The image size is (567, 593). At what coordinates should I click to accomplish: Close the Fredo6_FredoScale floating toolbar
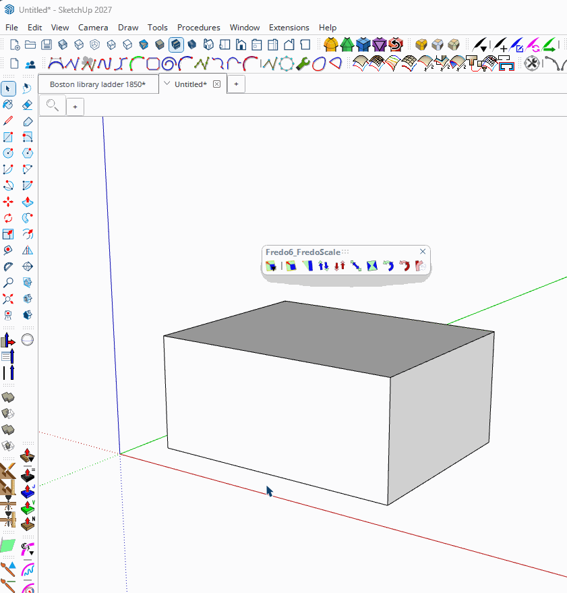(423, 252)
